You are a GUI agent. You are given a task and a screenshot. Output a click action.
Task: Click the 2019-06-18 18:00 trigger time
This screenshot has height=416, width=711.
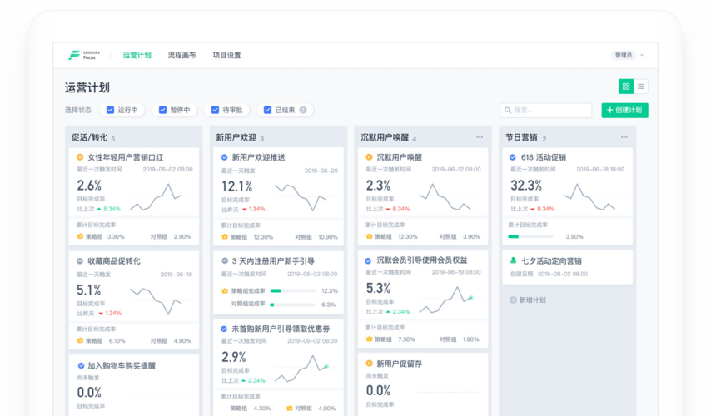[x=600, y=170]
